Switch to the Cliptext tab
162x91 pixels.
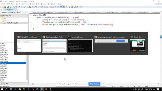point(10,13)
